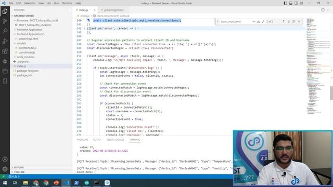Toggle Match Case in find widget

(x=254, y=21)
